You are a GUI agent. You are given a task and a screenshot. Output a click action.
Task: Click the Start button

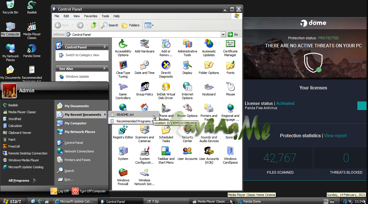click(13, 201)
